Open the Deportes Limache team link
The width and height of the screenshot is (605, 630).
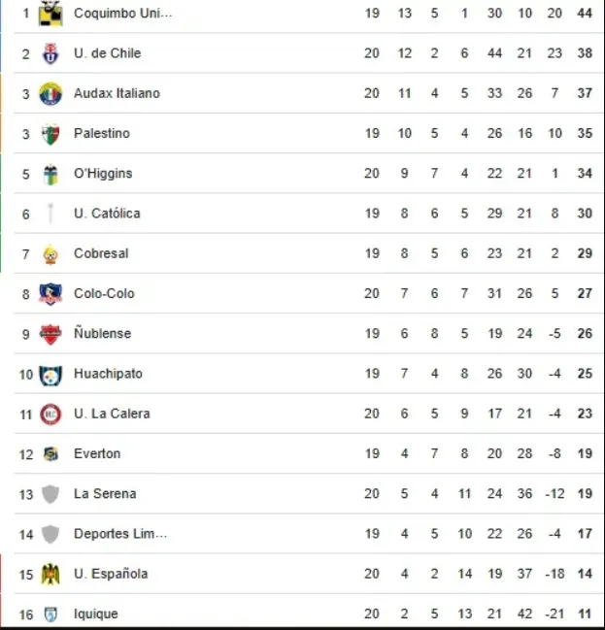tap(120, 534)
